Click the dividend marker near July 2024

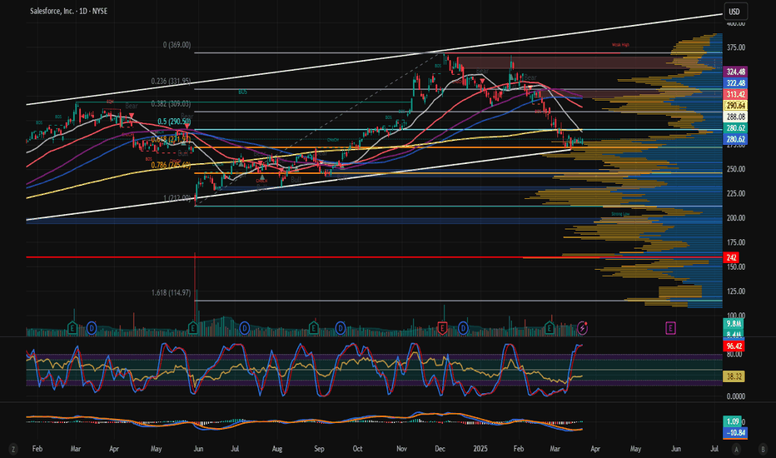245,327
